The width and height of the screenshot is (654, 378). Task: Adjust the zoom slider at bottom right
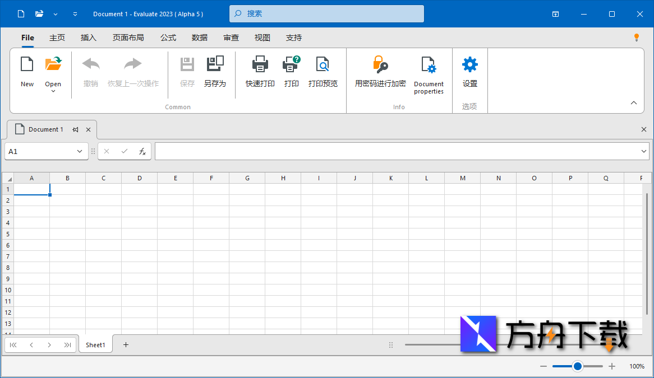pos(577,366)
